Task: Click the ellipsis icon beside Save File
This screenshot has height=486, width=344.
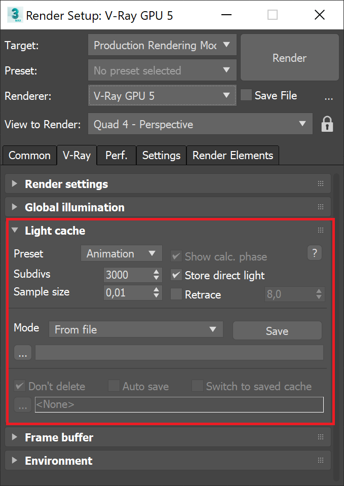Action: [x=329, y=97]
